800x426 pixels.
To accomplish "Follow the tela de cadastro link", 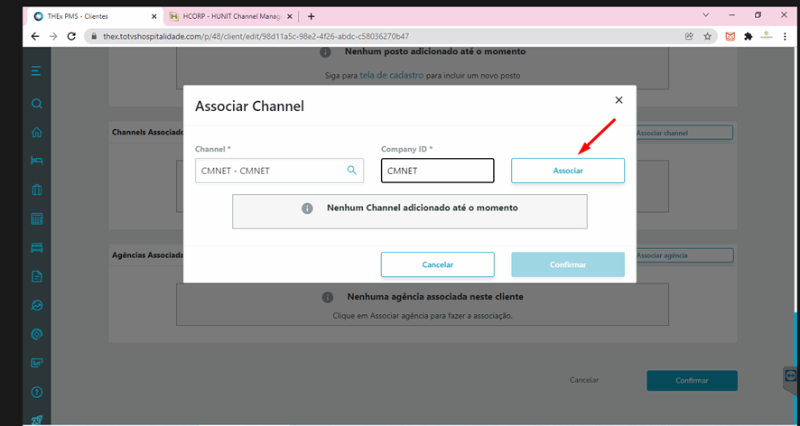I will coord(391,75).
